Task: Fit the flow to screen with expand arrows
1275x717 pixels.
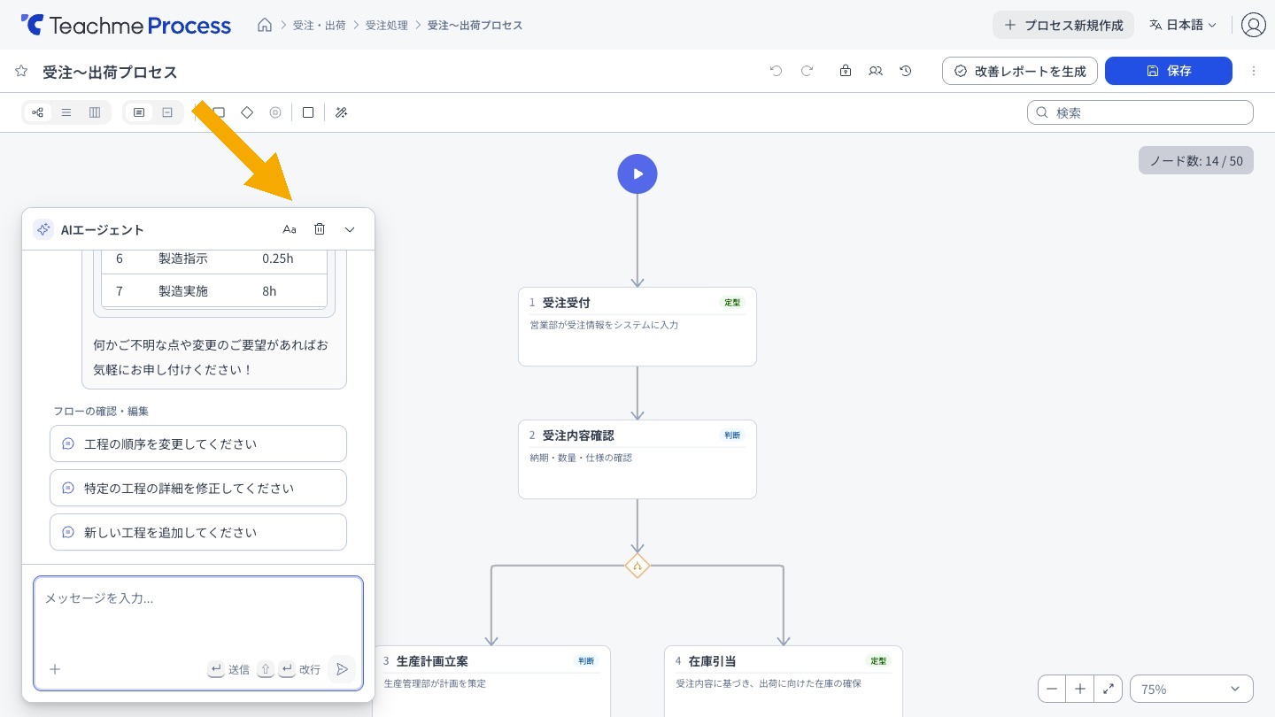Action: (1109, 689)
